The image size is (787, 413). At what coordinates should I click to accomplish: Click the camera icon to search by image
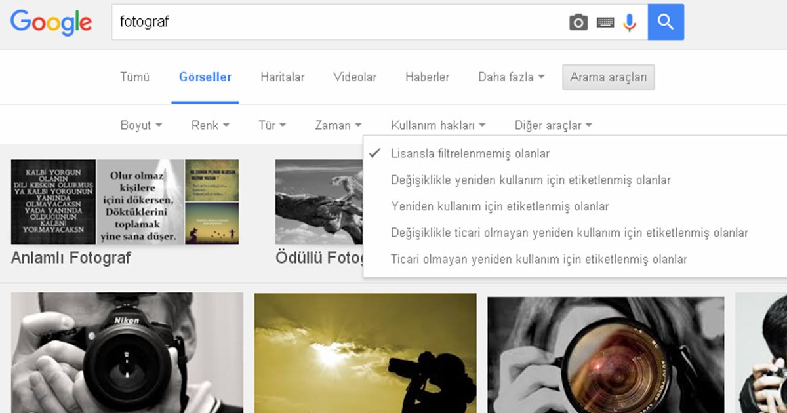[x=578, y=22]
